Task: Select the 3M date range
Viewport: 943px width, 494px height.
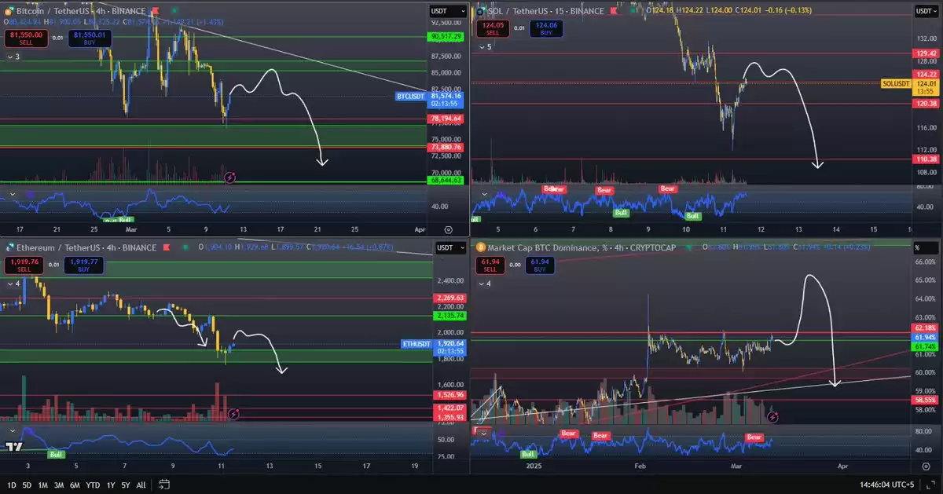Action: (x=59, y=485)
